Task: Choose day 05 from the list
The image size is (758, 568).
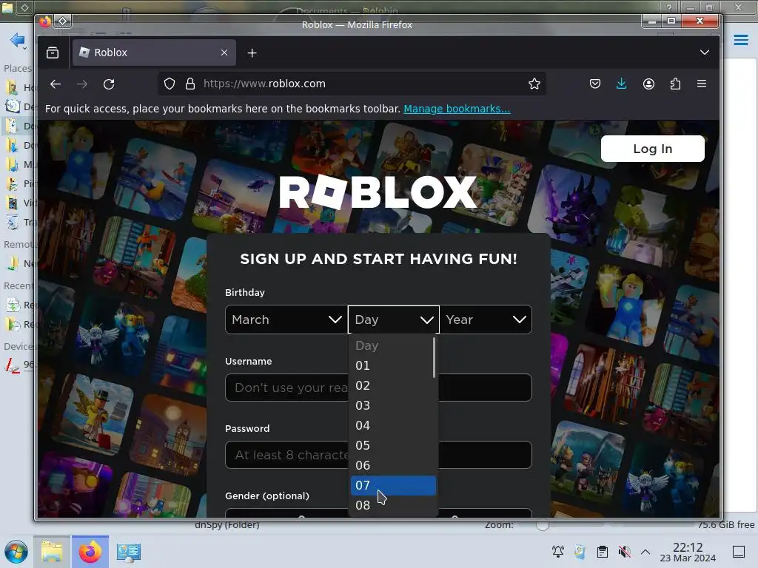Action: [x=392, y=445]
